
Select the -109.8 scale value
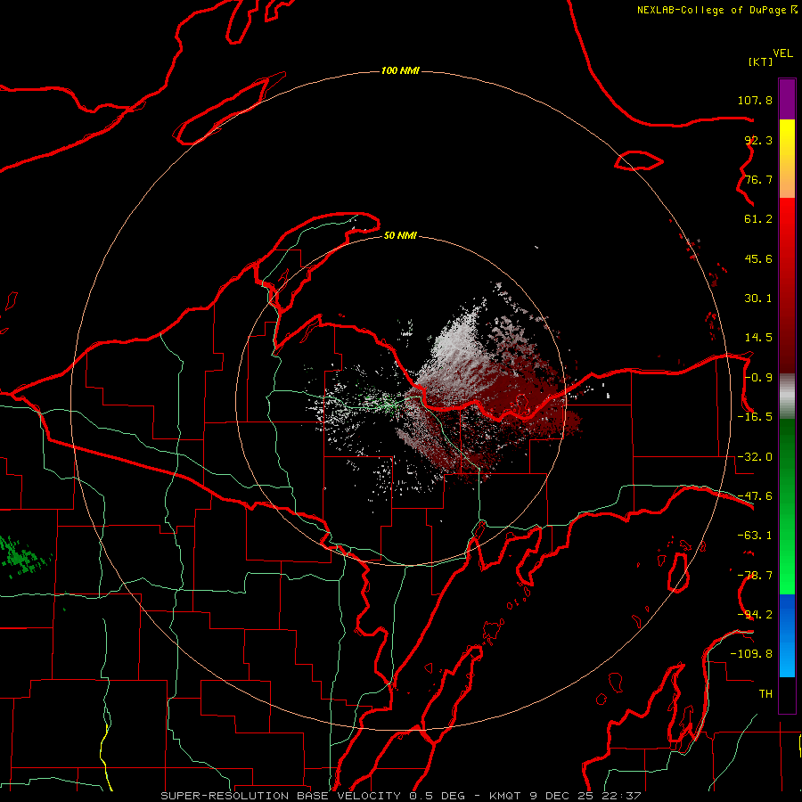pos(751,654)
